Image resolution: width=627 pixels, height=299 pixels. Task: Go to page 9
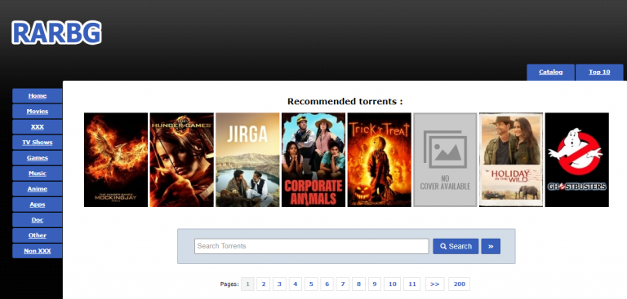tap(374, 284)
